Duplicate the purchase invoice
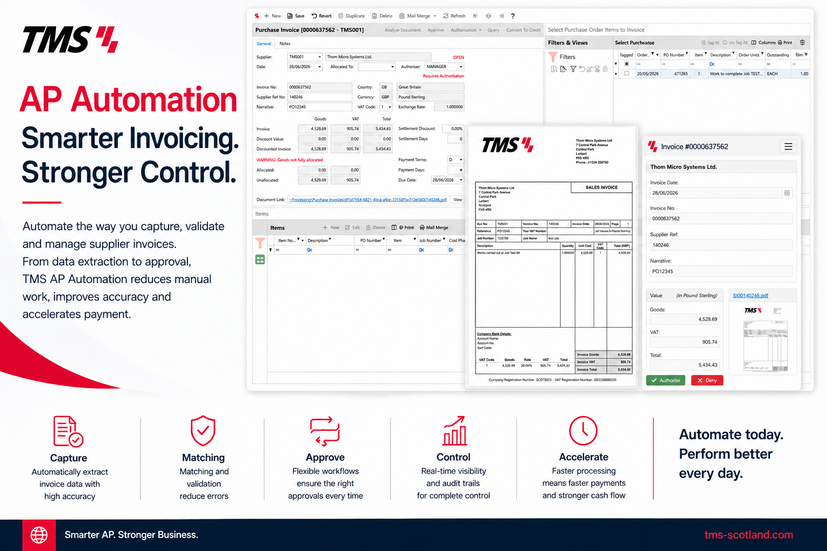Image resolution: width=827 pixels, height=551 pixels. pos(352,16)
